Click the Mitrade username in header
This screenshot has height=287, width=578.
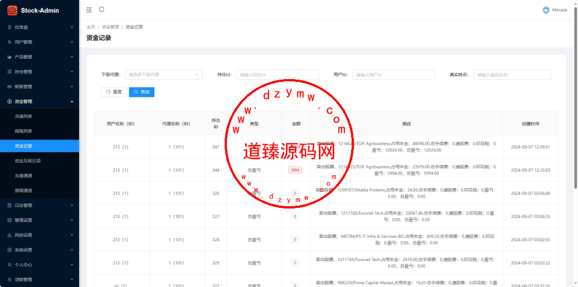click(559, 10)
